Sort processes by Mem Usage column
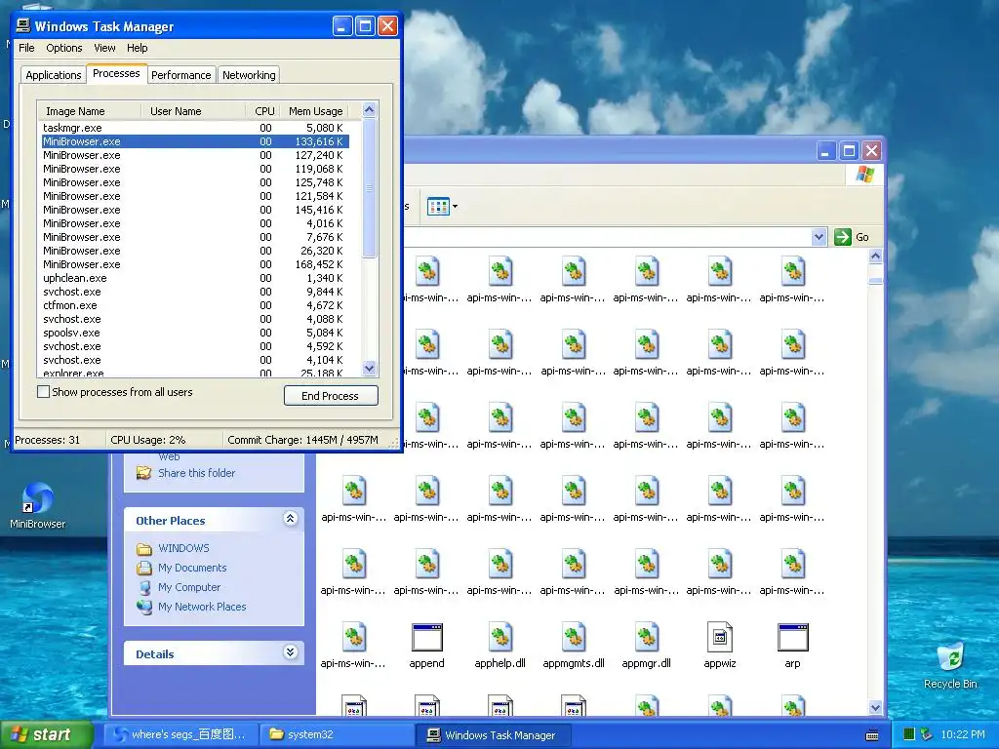The image size is (999, 749). pos(315,111)
